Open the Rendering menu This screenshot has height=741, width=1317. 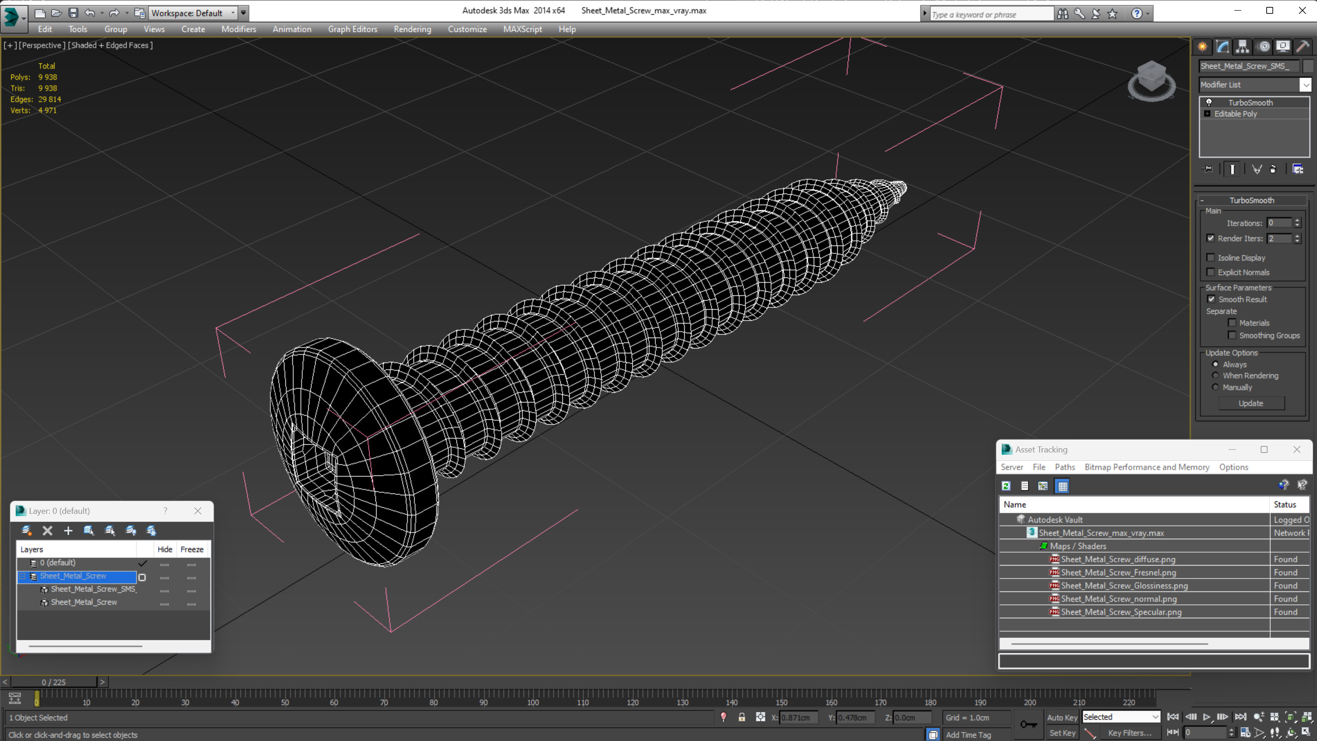[x=412, y=29]
